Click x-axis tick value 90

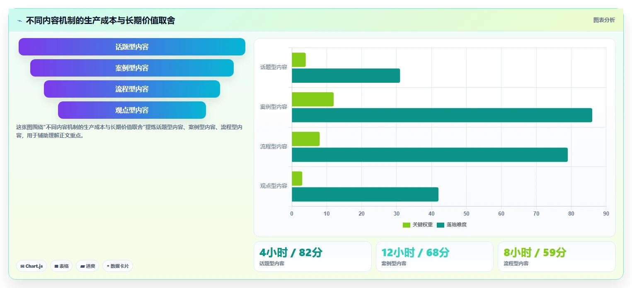pos(606,214)
